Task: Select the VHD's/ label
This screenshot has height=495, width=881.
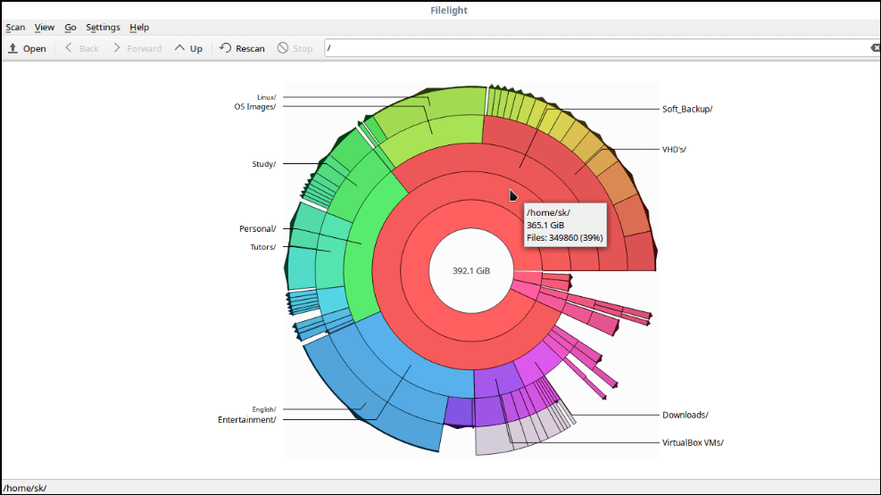Action: pos(674,149)
